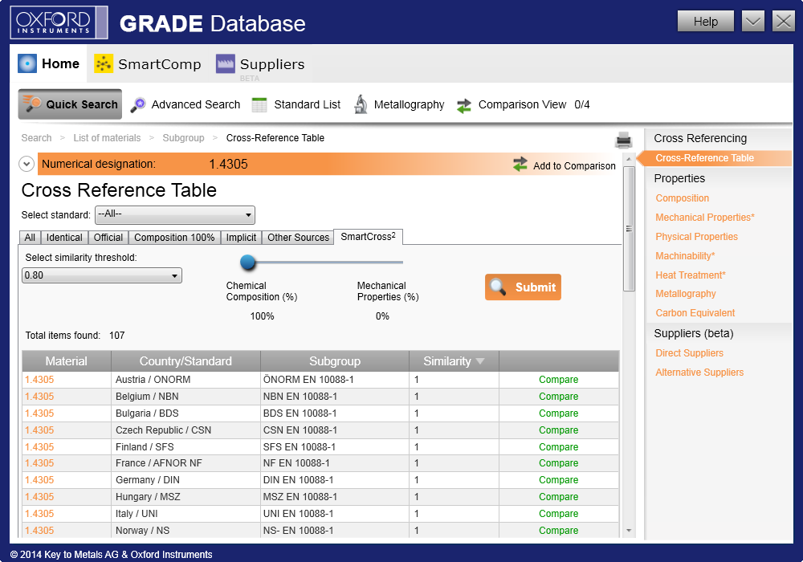Select the SmartCross² tab
The image size is (803, 562).
pyautogui.click(x=368, y=237)
